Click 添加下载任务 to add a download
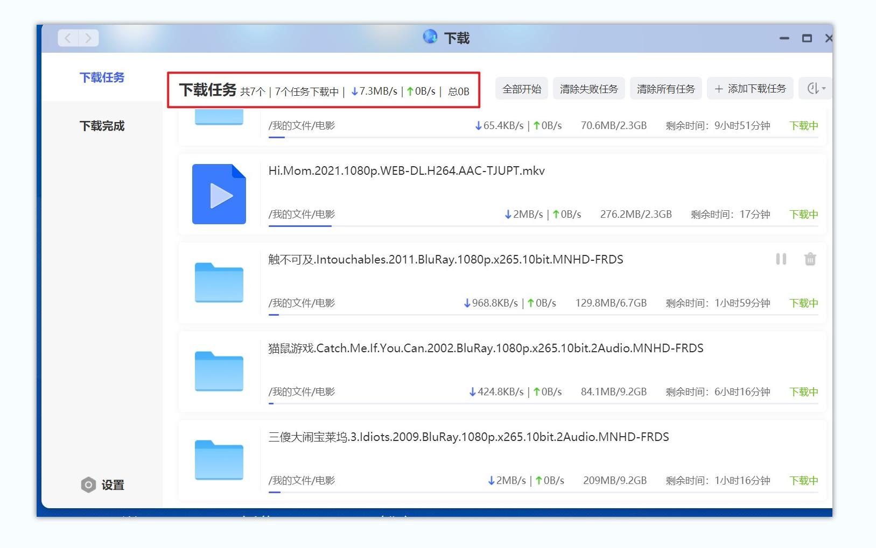The width and height of the screenshot is (876, 548). click(x=751, y=88)
